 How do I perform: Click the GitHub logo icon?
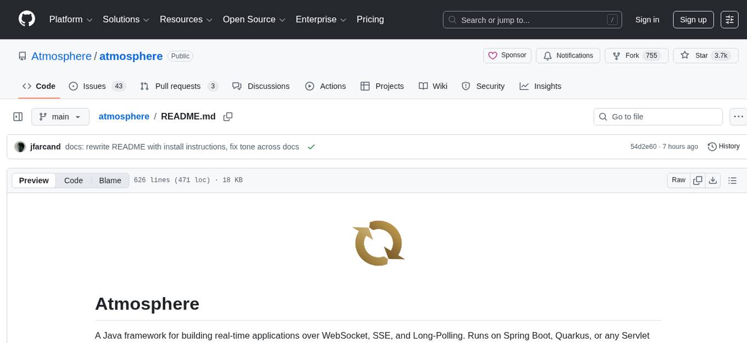(x=27, y=19)
